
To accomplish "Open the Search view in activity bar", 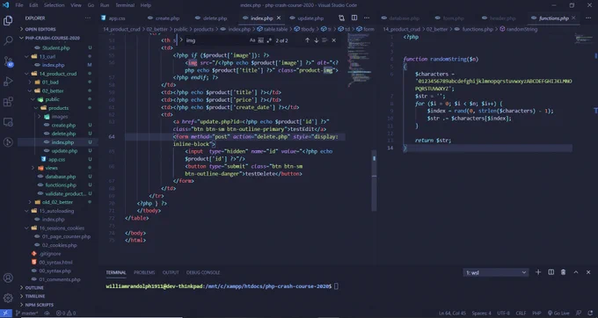I will click(x=8, y=40).
